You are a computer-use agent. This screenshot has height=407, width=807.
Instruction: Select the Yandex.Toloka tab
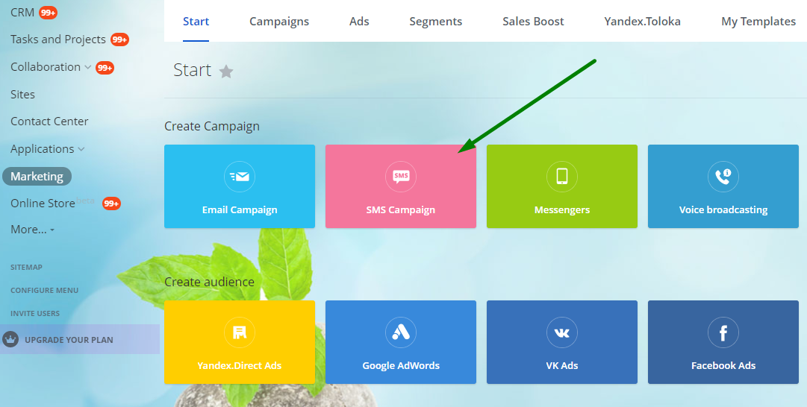tap(642, 22)
